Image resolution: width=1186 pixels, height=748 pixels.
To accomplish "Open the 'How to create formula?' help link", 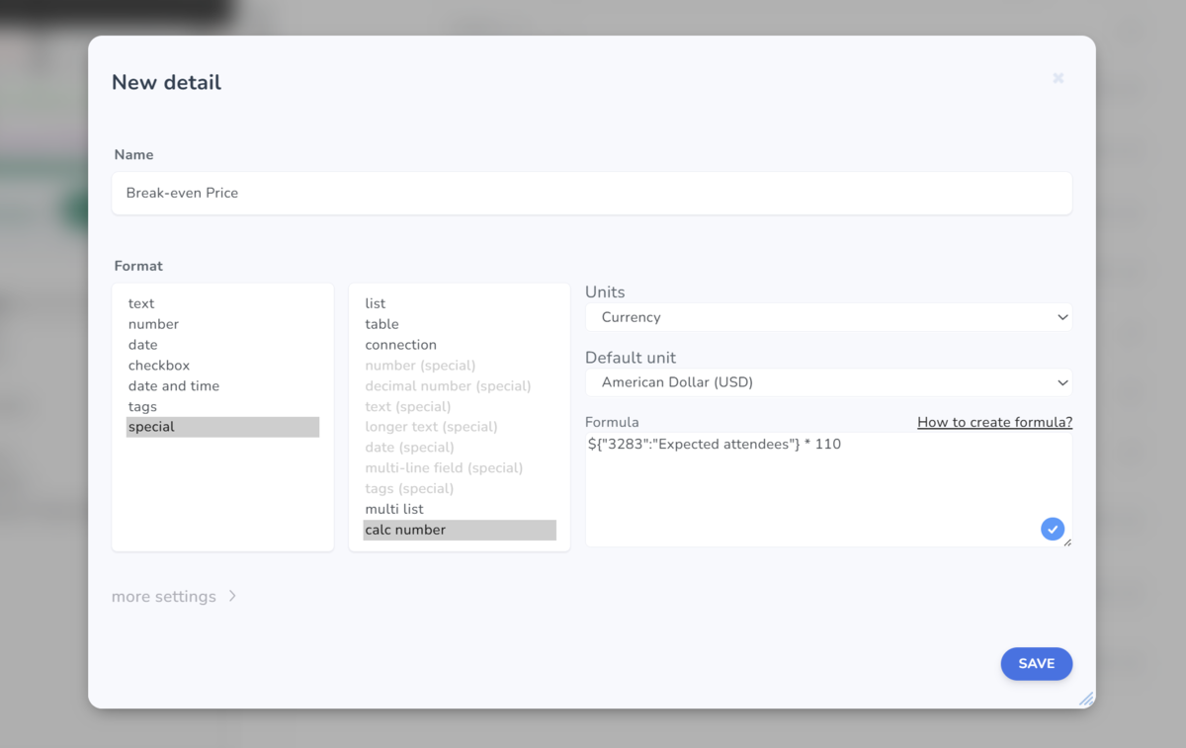I will click(994, 422).
